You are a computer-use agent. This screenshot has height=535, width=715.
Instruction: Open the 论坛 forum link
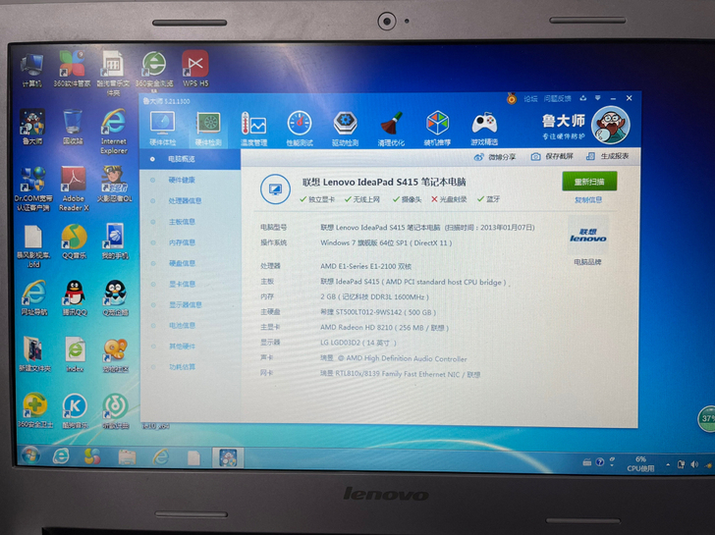[x=530, y=99]
